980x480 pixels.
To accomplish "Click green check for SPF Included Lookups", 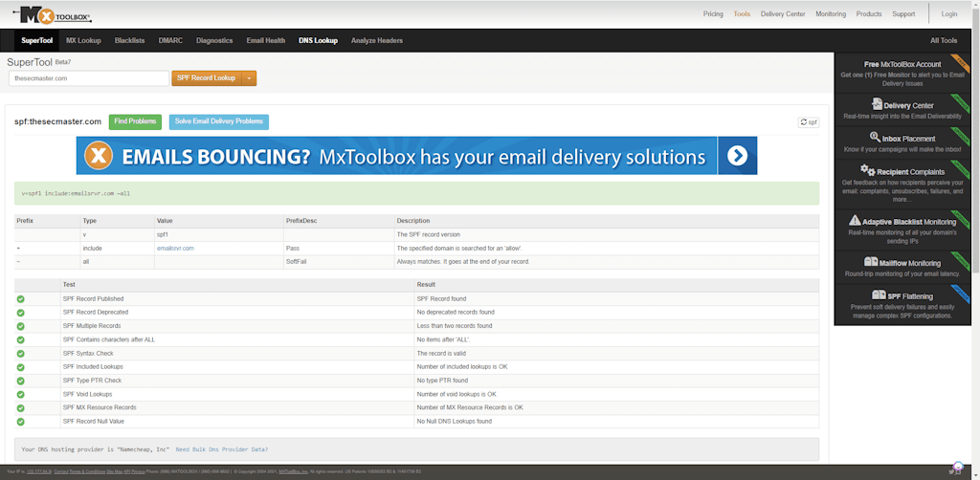I will [21, 367].
